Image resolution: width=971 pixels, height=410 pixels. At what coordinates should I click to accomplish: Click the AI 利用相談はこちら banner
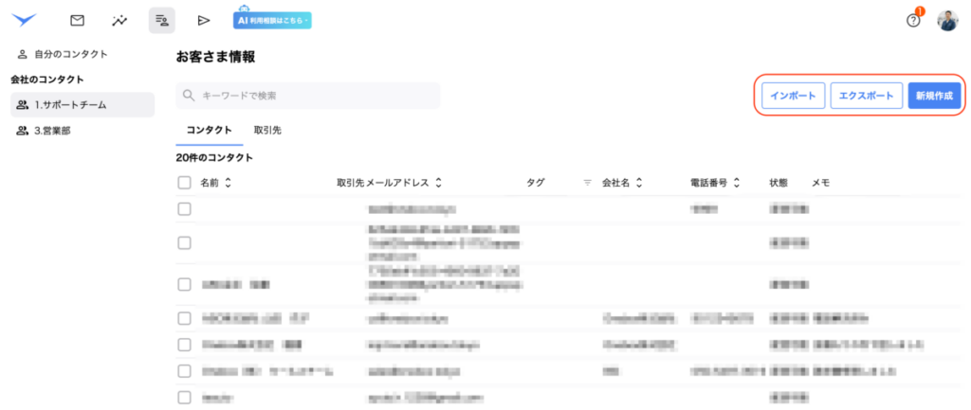point(272,20)
